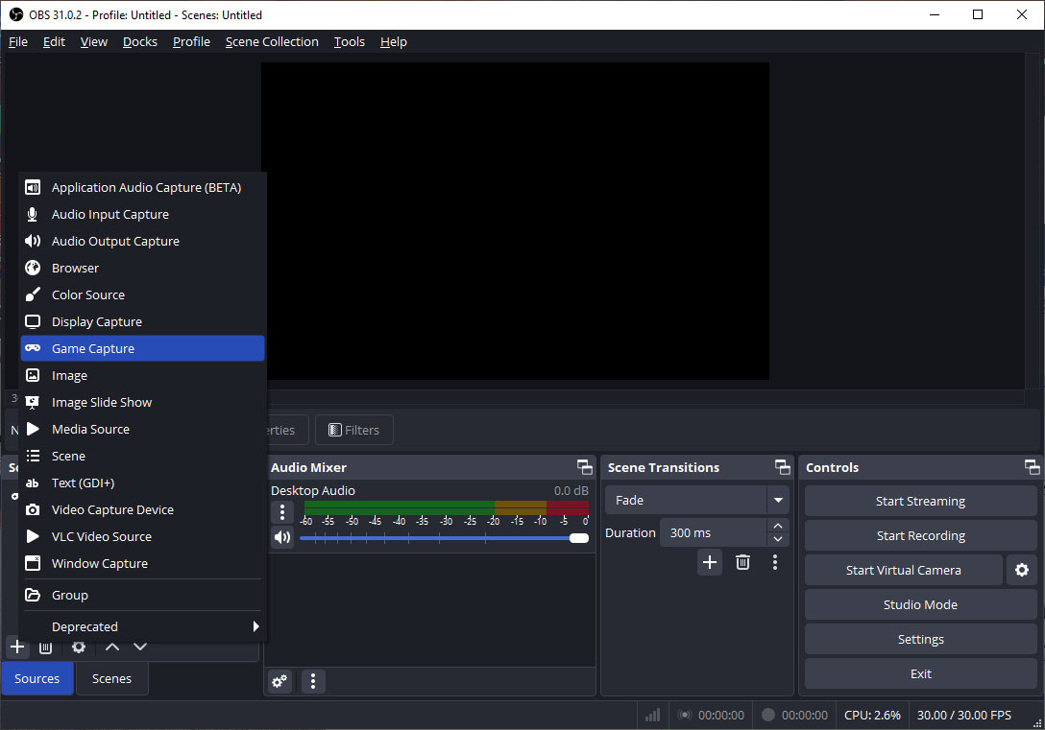Add a Group to sources
The height and width of the screenshot is (730, 1045).
142,595
